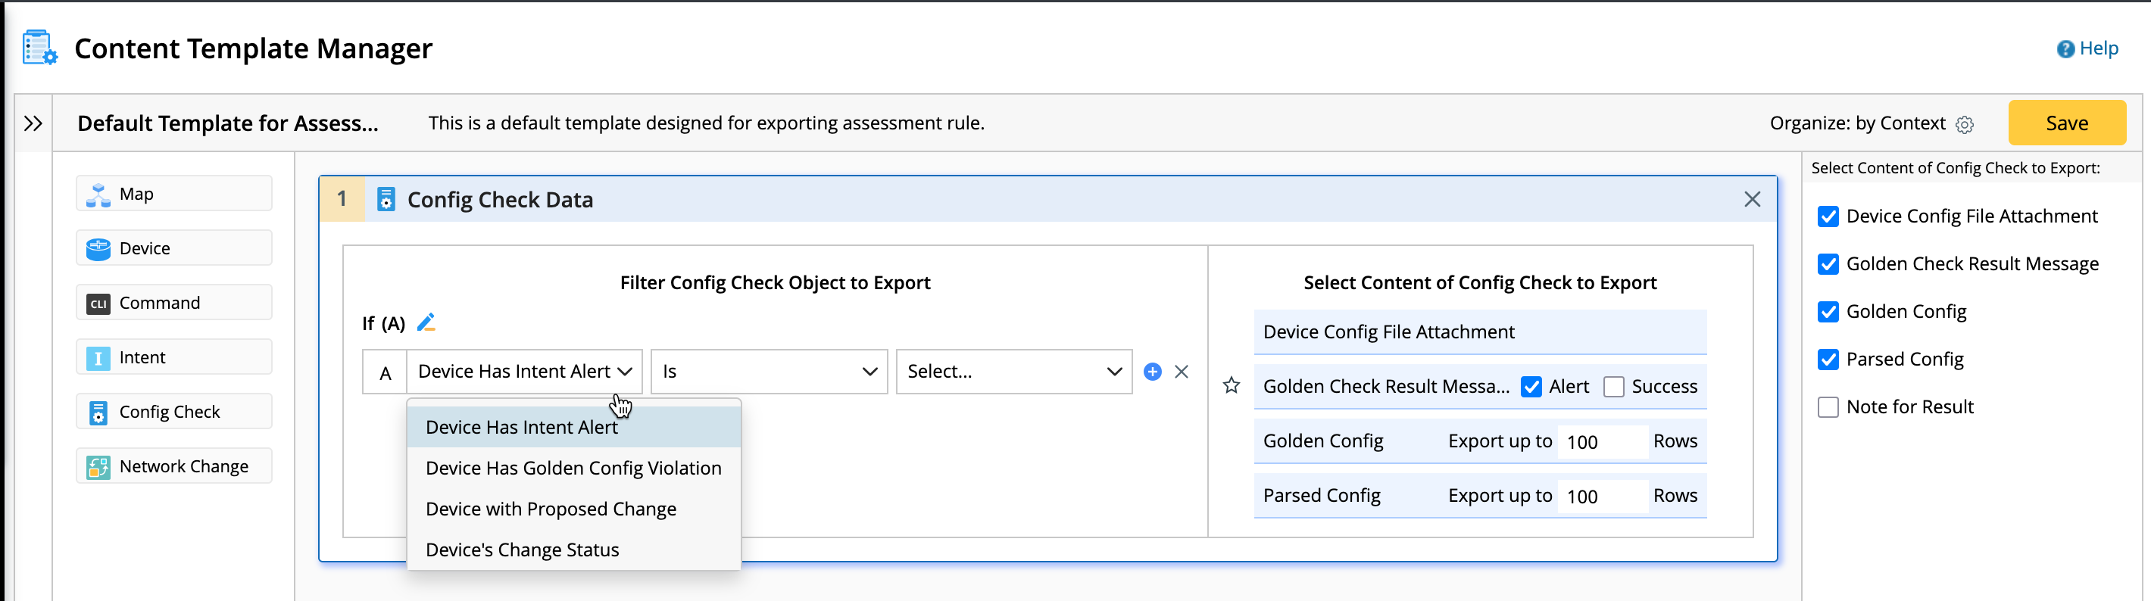Open the Select... value dropdown

1013,372
